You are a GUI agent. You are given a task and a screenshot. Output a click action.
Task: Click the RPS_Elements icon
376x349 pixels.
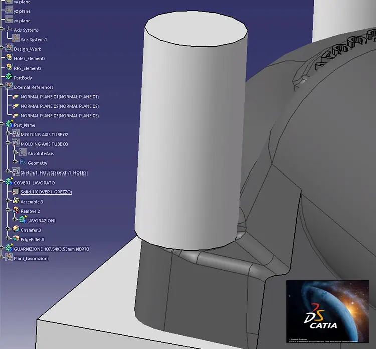[x=9, y=67]
